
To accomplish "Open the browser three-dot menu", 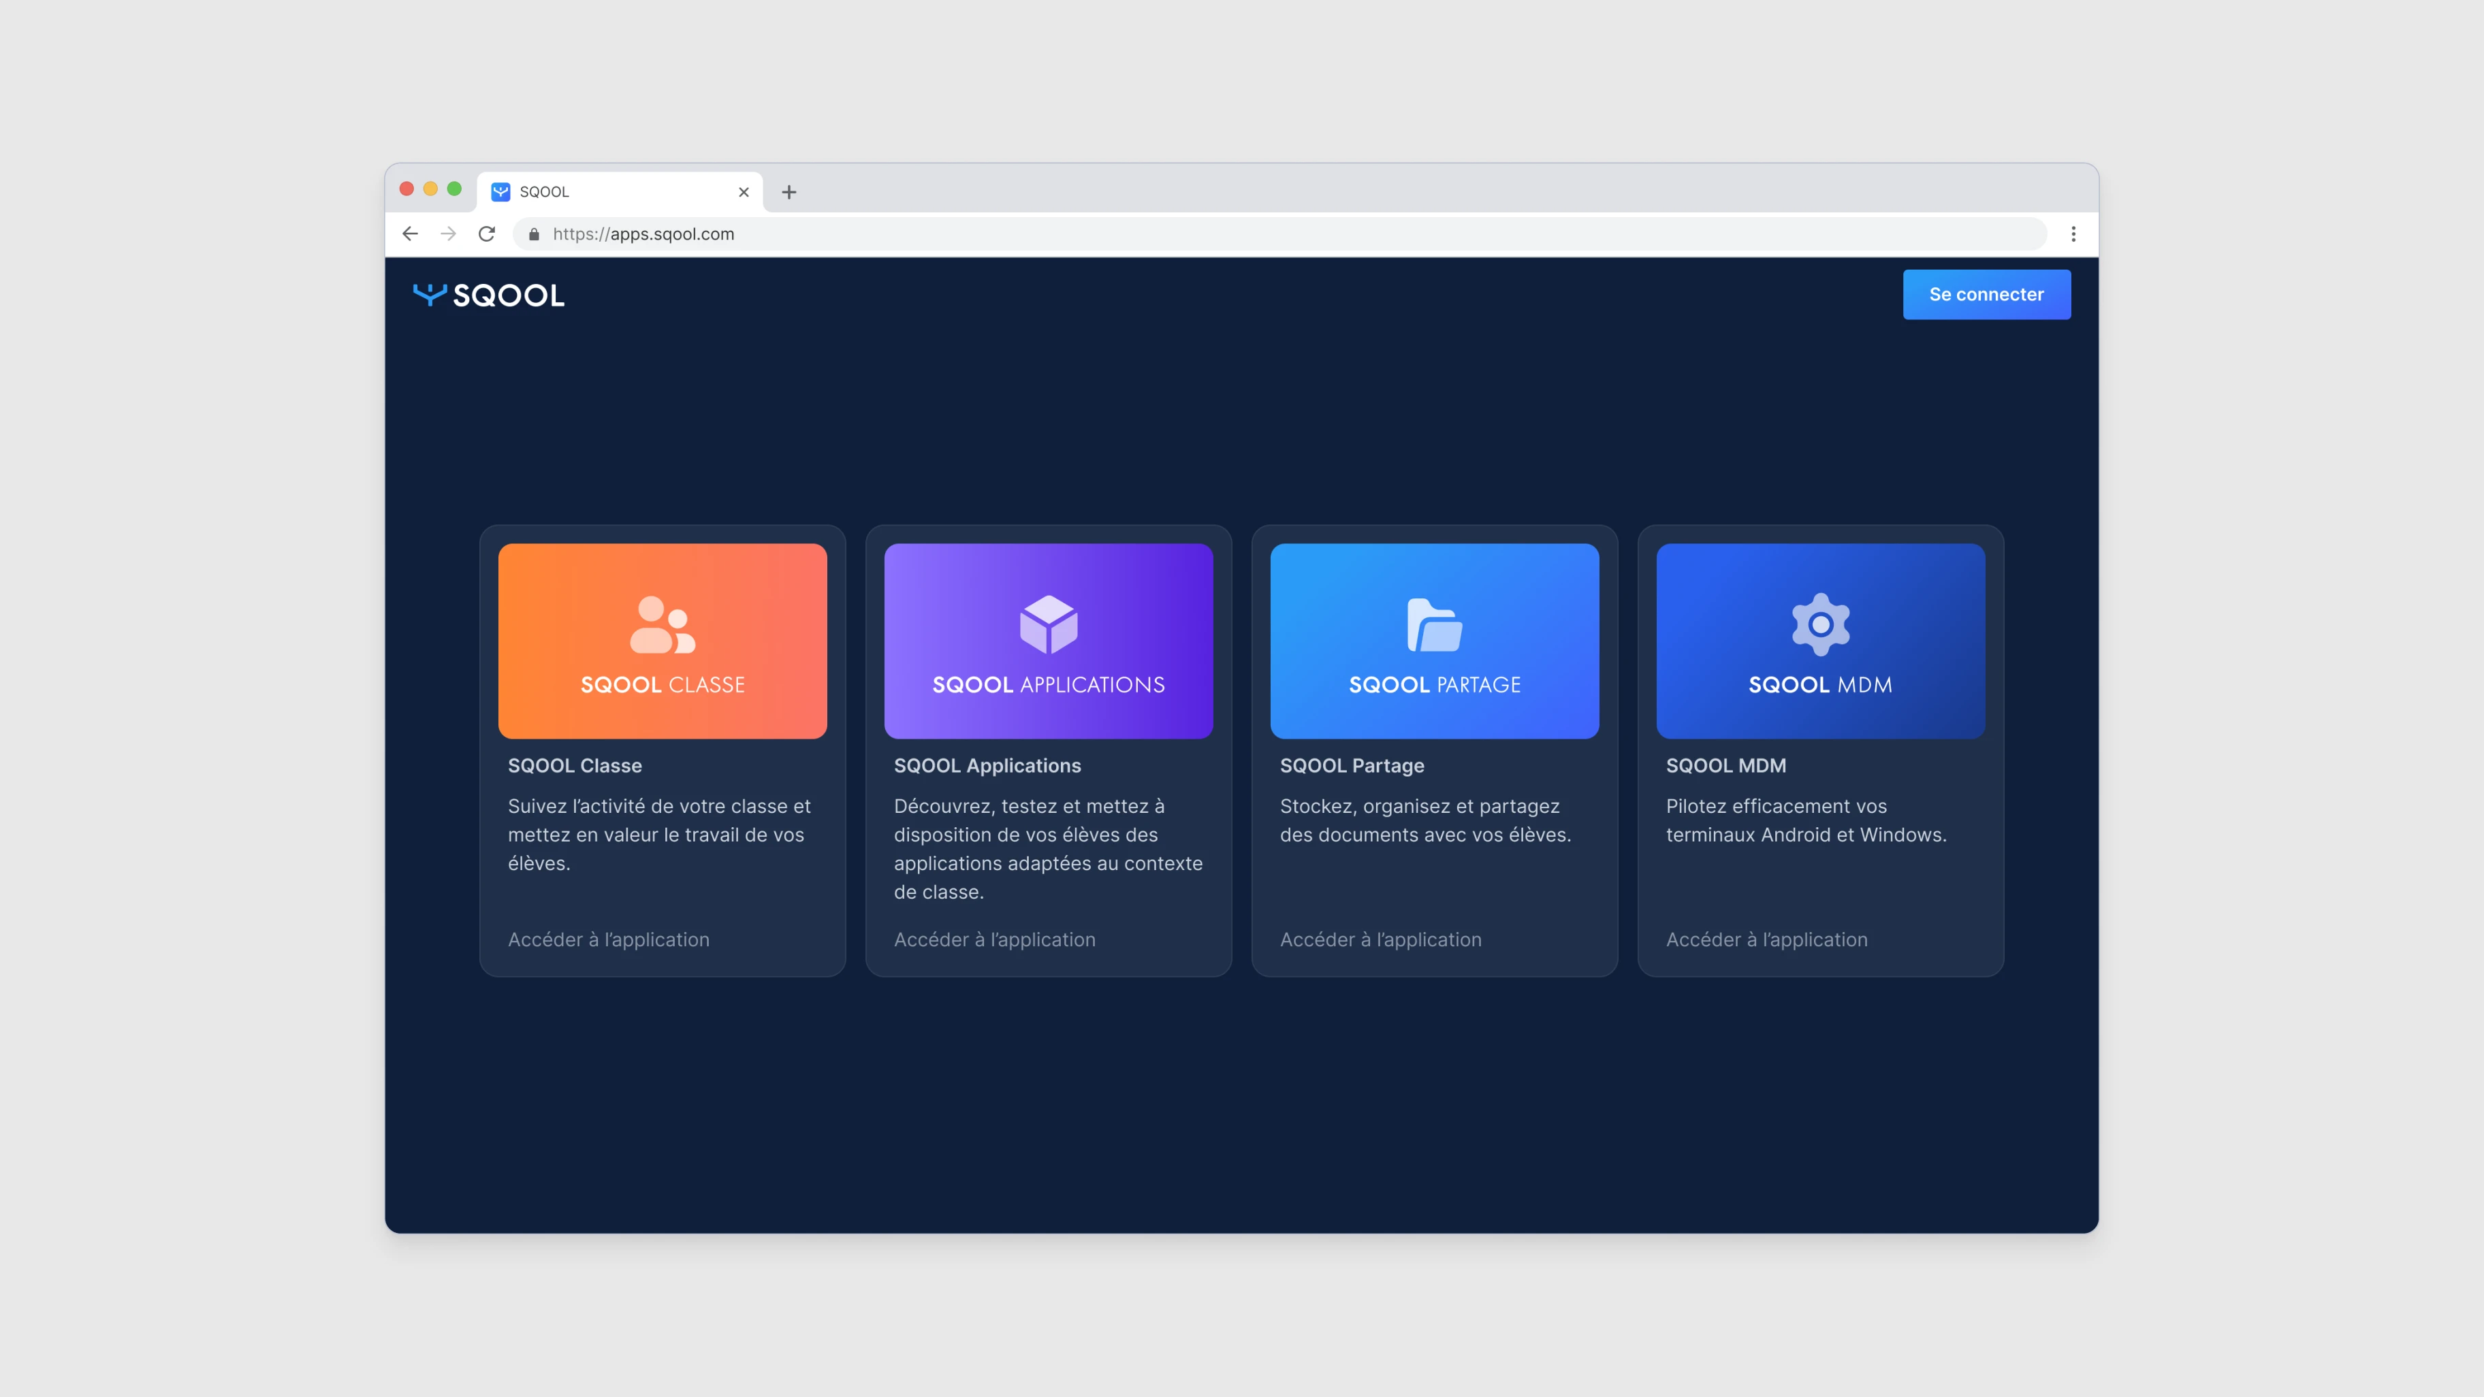I will point(2072,234).
